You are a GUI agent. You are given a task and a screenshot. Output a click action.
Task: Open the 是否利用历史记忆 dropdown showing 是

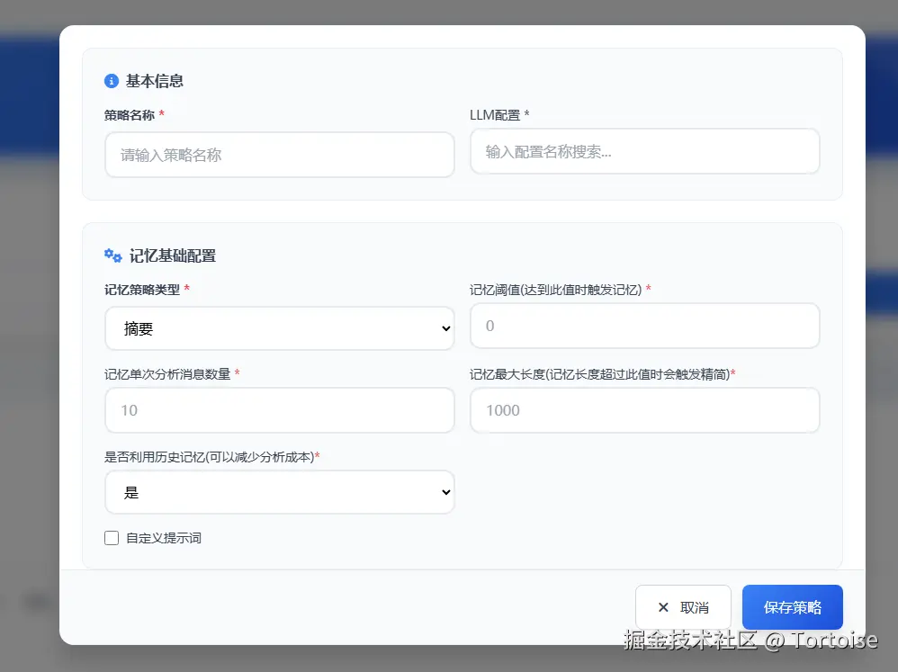(x=280, y=492)
